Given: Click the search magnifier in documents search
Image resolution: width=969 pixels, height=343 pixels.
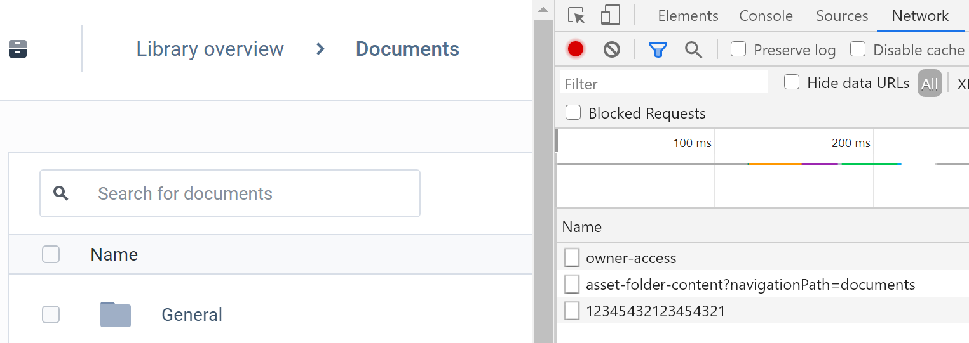Looking at the screenshot, I should tap(61, 193).
